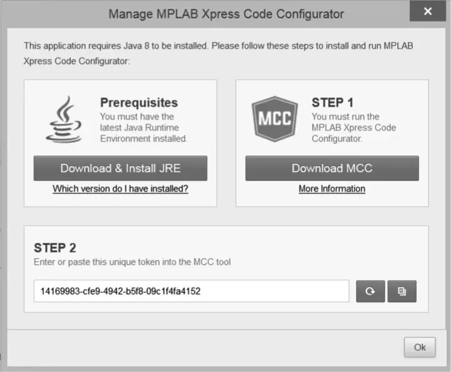Click the 'Enter or paste this unique token' hint

pos(132,262)
